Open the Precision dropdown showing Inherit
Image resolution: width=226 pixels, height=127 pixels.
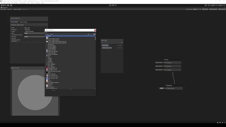35,37
